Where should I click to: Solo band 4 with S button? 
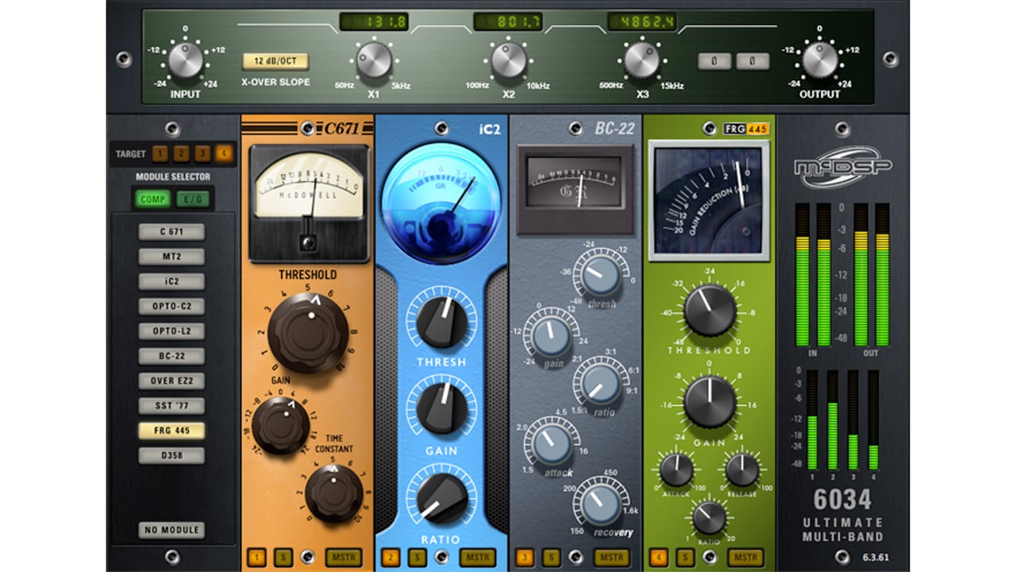pos(684,557)
